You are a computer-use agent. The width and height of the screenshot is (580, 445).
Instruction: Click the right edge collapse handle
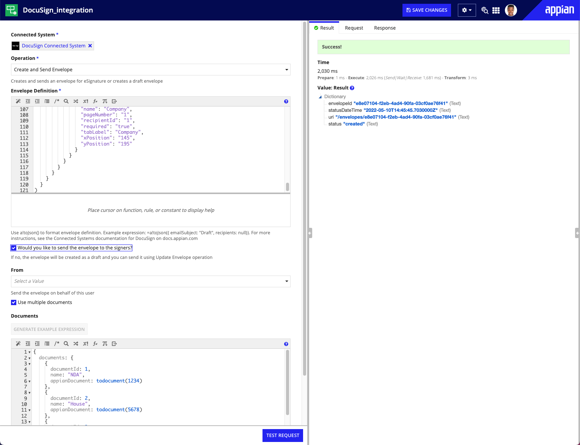pyautogui.click(x=577, y=233)
